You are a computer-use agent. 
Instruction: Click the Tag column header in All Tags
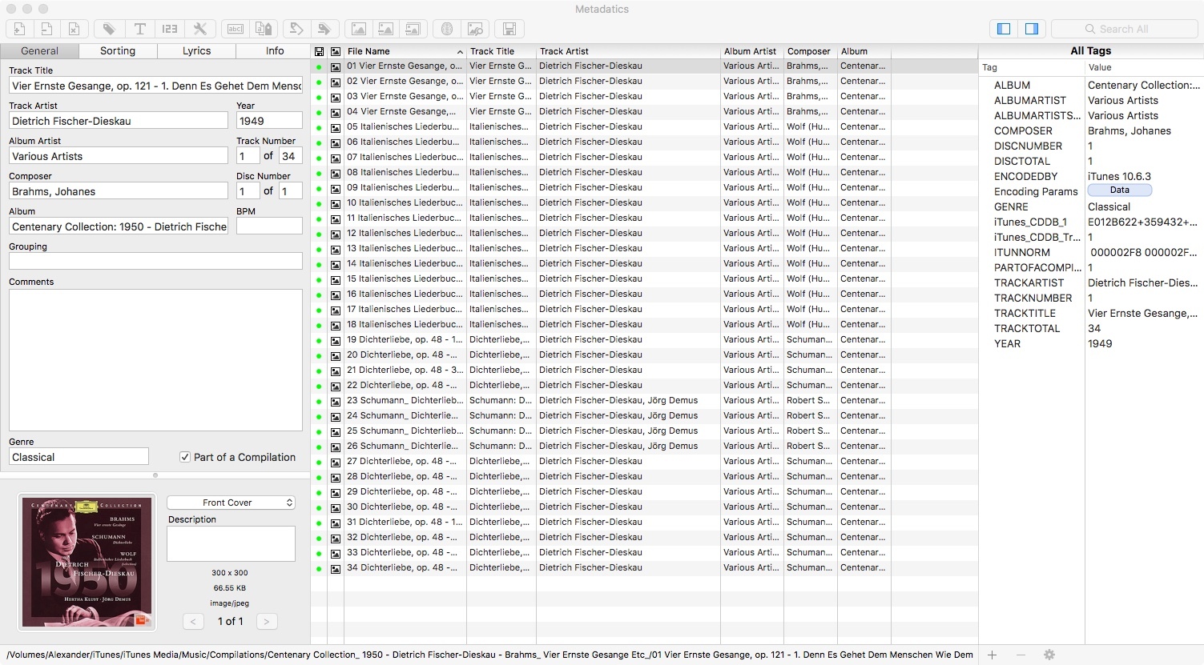pos(1032,67)
